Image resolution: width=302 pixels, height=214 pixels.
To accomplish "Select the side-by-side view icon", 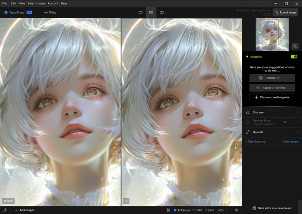I will point(151,12).
